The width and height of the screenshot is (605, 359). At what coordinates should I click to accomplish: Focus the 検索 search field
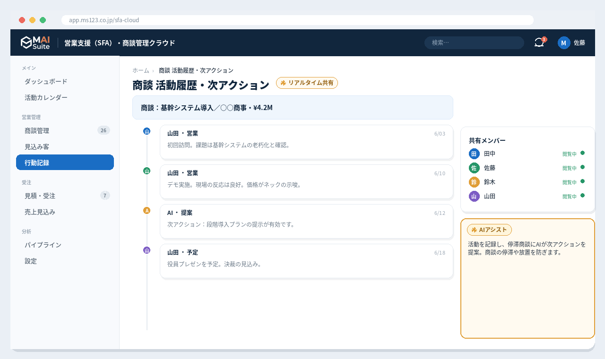click(474, 43)
